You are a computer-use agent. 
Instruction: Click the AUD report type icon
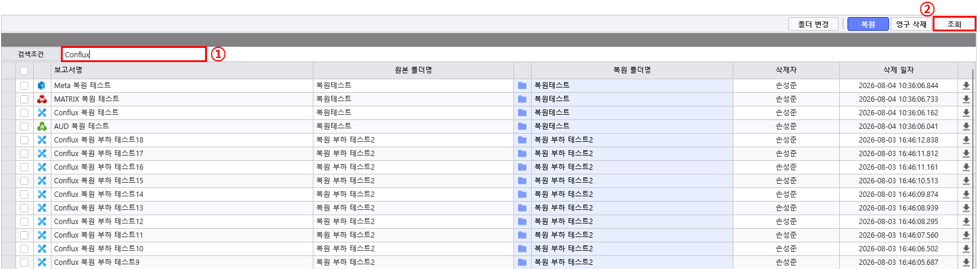pos(42,127)
